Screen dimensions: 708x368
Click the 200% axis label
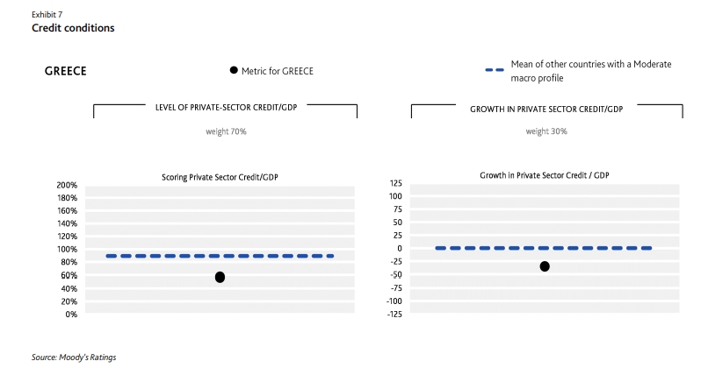[x=67, y=185]
